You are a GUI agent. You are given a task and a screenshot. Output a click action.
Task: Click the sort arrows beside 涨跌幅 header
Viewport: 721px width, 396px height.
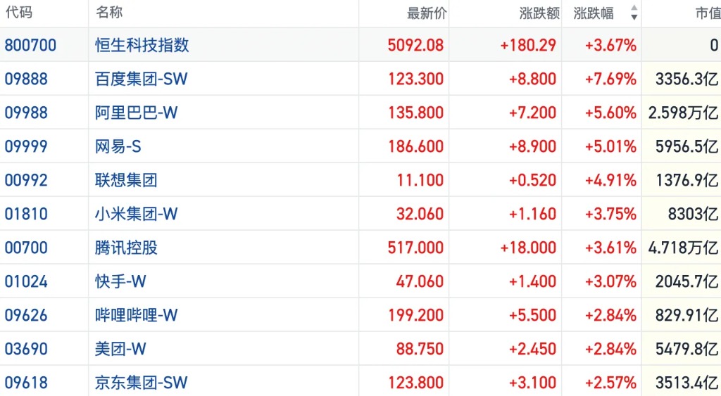click(x=634, y=13)
